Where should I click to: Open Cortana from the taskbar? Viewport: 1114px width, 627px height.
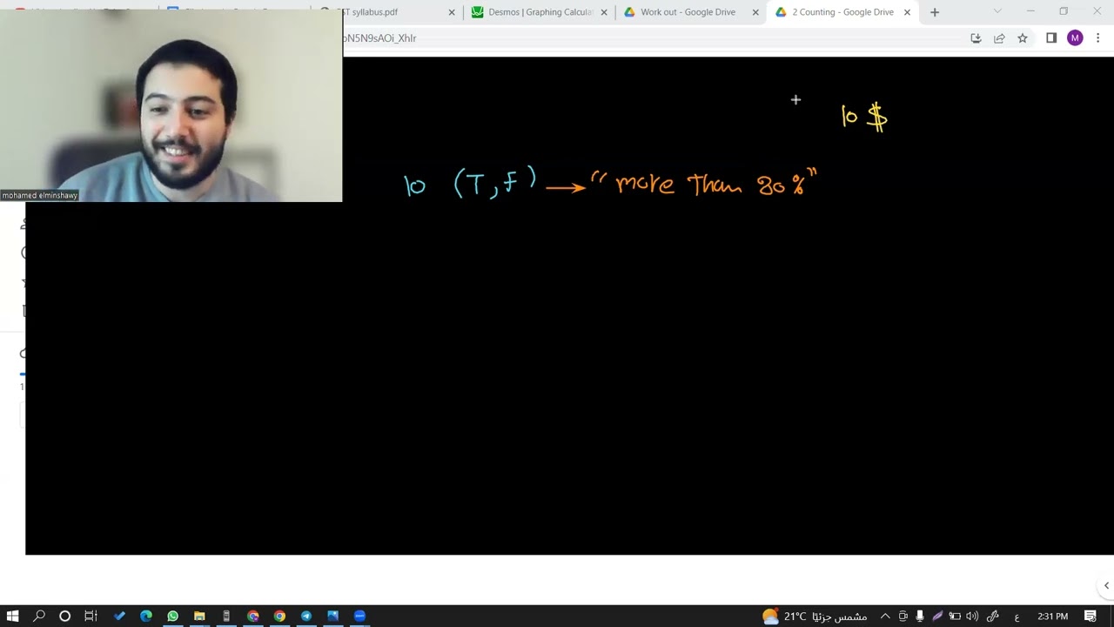point(64,617)
